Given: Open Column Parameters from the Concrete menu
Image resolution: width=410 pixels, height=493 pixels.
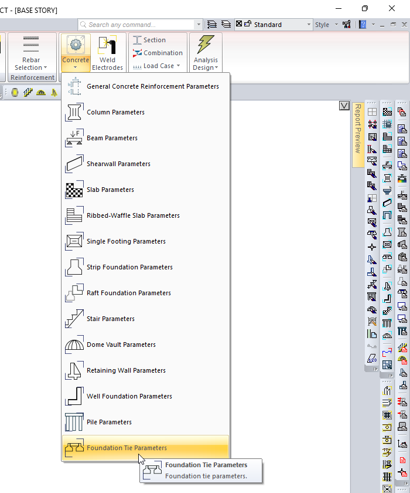Looking at the screenshot, I should click(x=115, y=112).
